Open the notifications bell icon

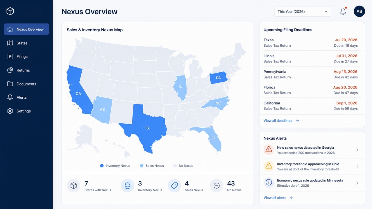pyautogui.click(x=343, y=11)
